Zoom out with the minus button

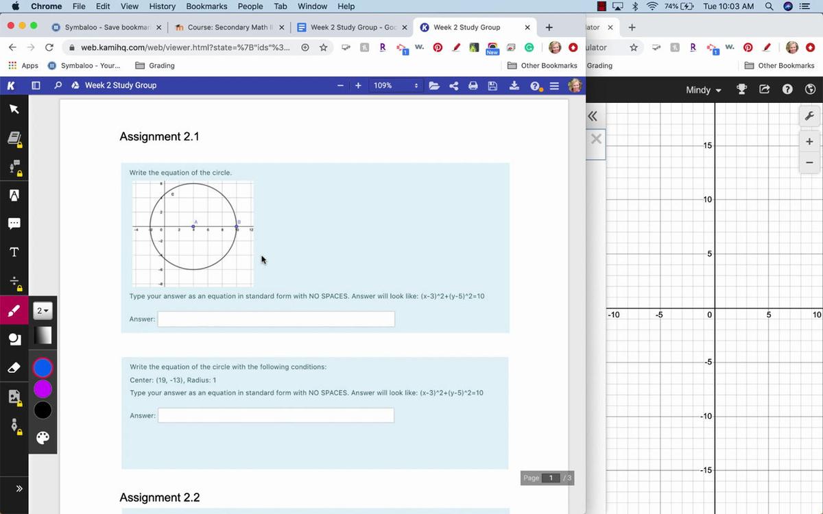pyautogui.click(x=340, y=86)
